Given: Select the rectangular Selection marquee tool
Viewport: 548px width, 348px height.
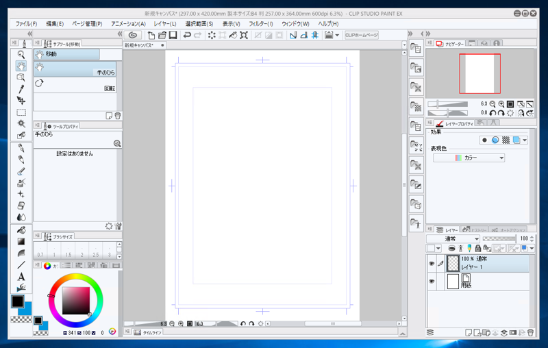Looking at the screenshot, I should pyautogui.click(x=21, y=112).
